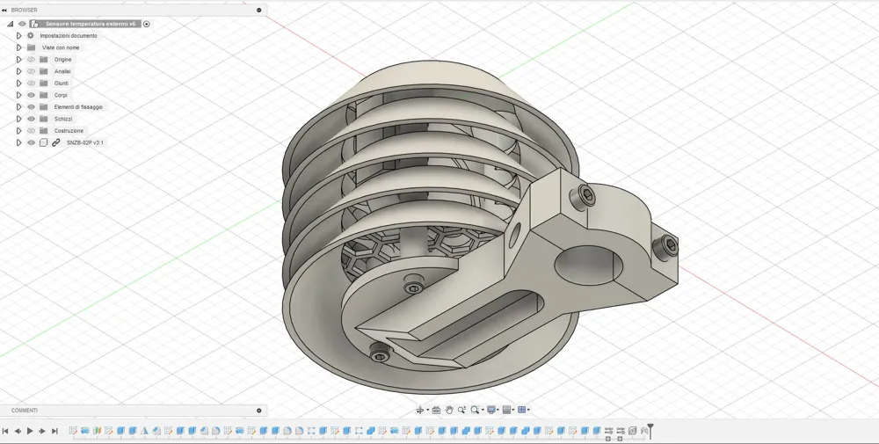
Task: Expand the Origine folder
Action: pos(19,60)
